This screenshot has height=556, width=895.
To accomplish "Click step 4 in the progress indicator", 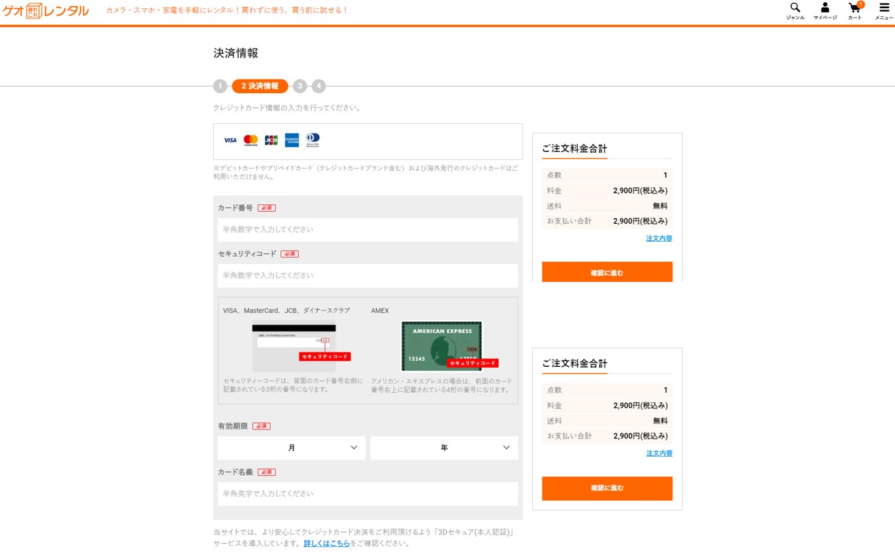I will click(x=319, y=86).
